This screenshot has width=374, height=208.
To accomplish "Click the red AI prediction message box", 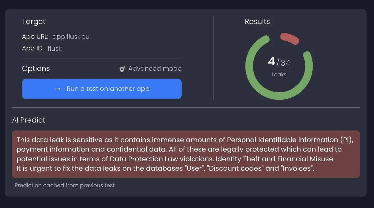I will tap(186, 154).
